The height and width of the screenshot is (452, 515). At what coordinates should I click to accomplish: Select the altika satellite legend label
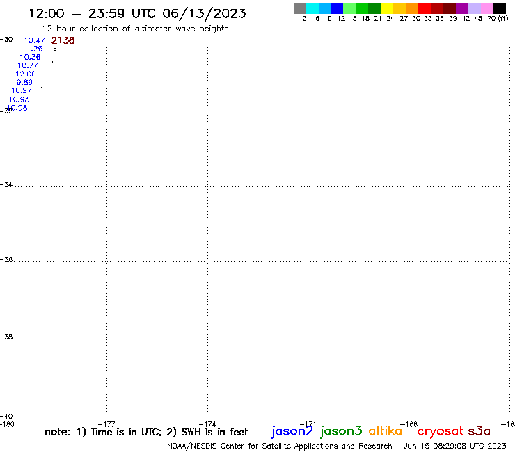pos(386,430)
